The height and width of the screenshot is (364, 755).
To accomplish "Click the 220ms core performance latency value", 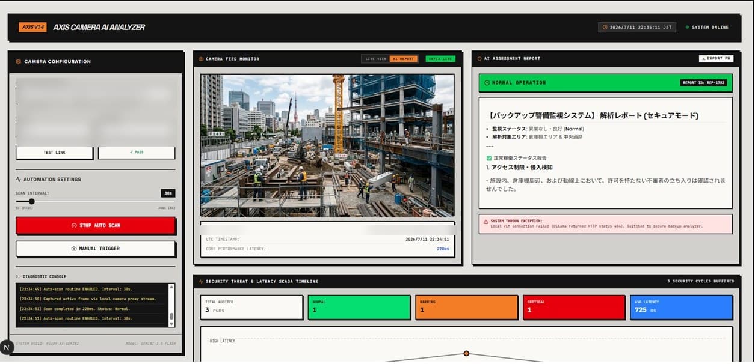I will point(443,249).
